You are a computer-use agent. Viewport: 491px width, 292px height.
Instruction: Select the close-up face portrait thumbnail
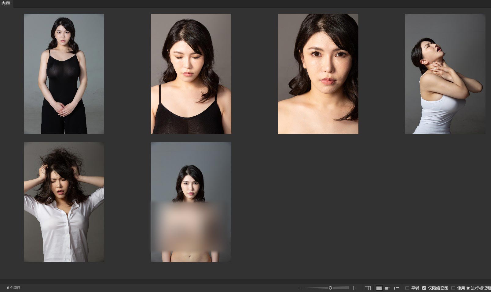point(318,74)
